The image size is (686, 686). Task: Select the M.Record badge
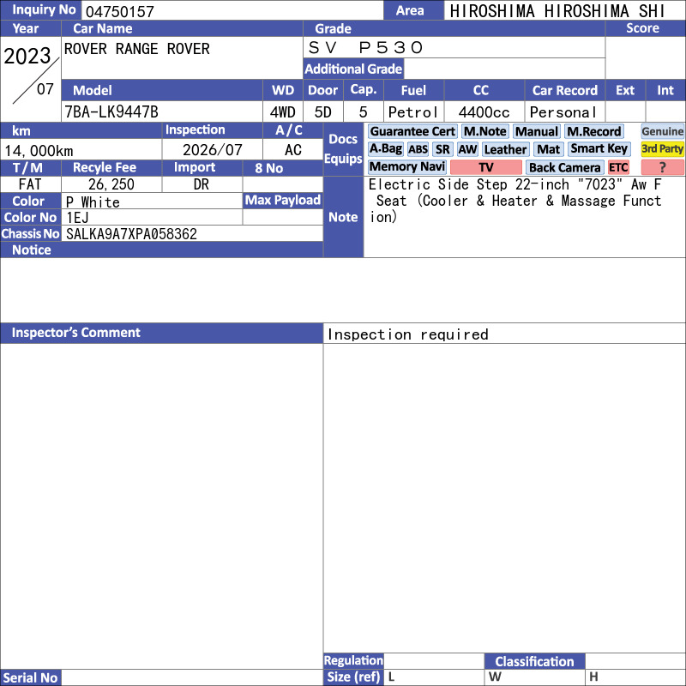[594, 131]
